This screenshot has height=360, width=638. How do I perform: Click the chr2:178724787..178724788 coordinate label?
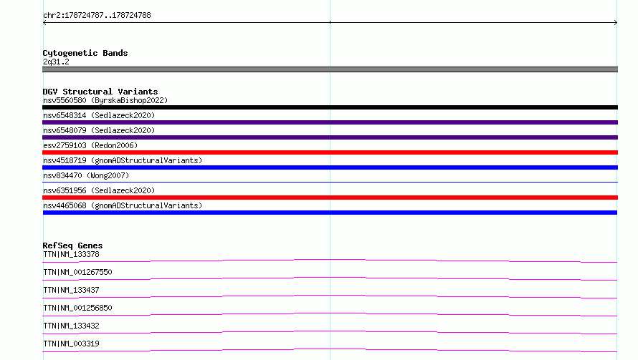(x=97, y=15)
